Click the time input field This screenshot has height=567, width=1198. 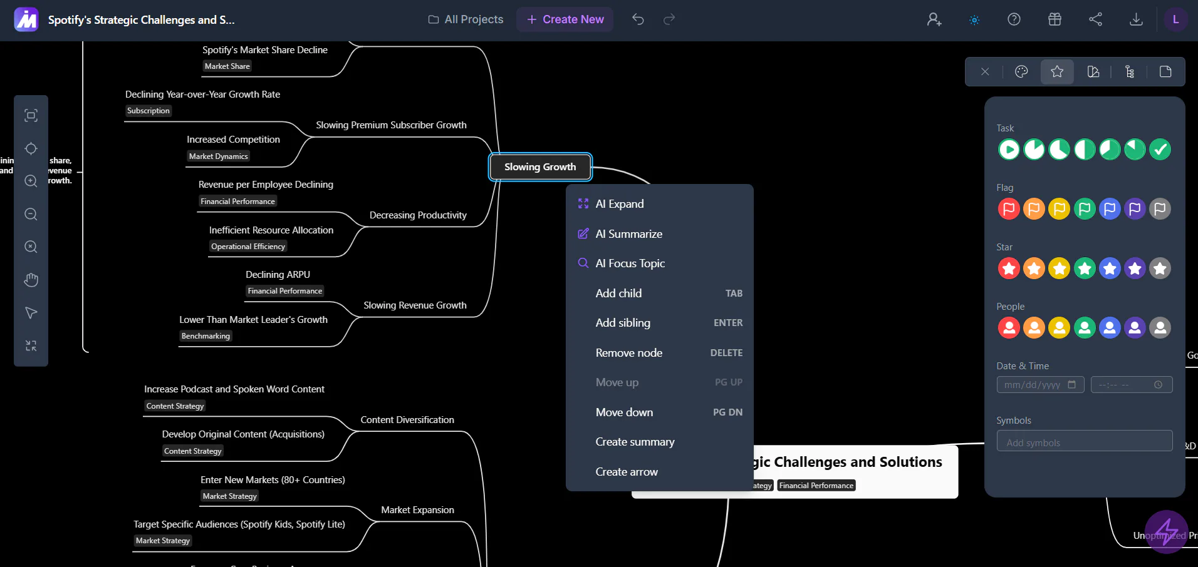[1132, 385]
